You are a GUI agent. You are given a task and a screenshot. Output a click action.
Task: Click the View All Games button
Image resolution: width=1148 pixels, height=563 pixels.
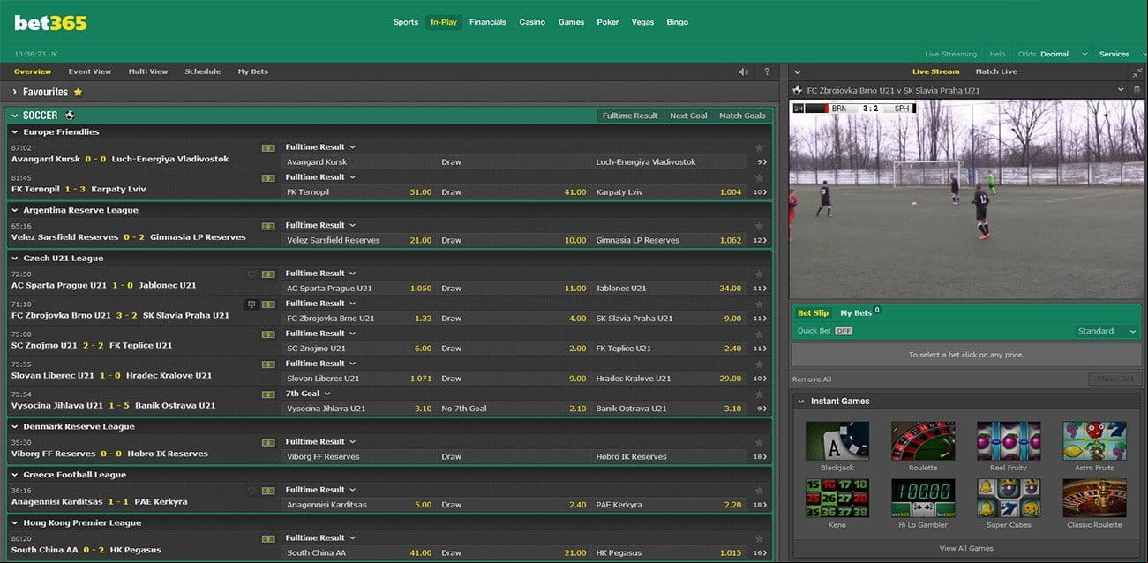[x=966, y=549]
